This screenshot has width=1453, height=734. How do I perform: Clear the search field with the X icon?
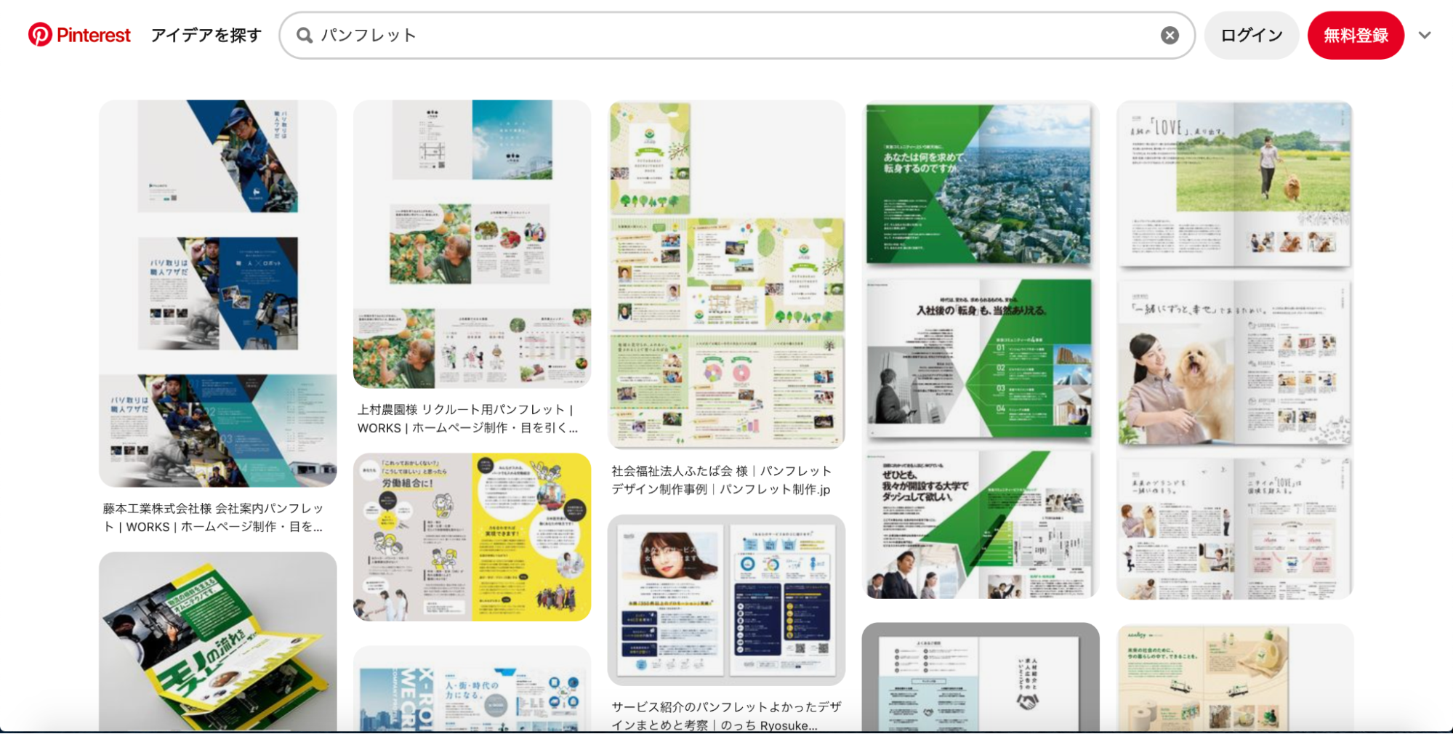pyautogui.click(x=1169, y=35)
